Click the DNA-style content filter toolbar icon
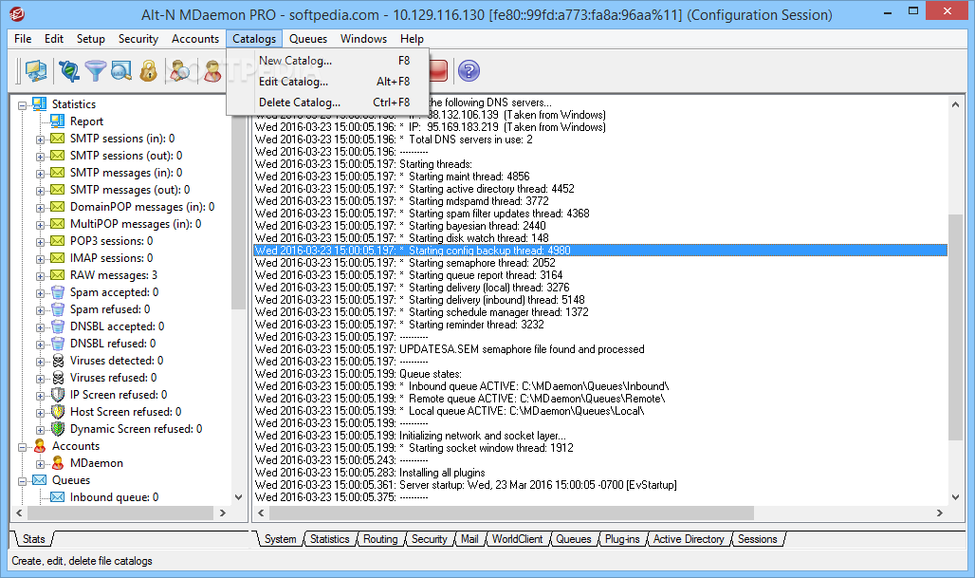The image size is (975, 578). [x=69, y=71]
